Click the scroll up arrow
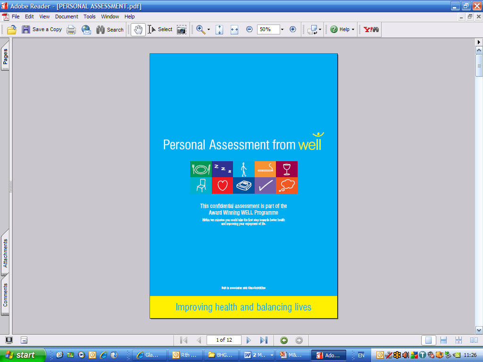This screenshot has width=483, height=362. pos(479,50)
